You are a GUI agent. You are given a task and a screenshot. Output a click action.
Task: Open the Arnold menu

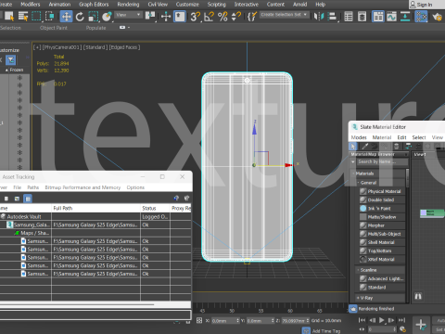(300, 5)
